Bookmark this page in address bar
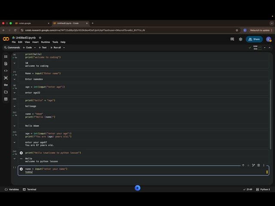 coord(237,30)
